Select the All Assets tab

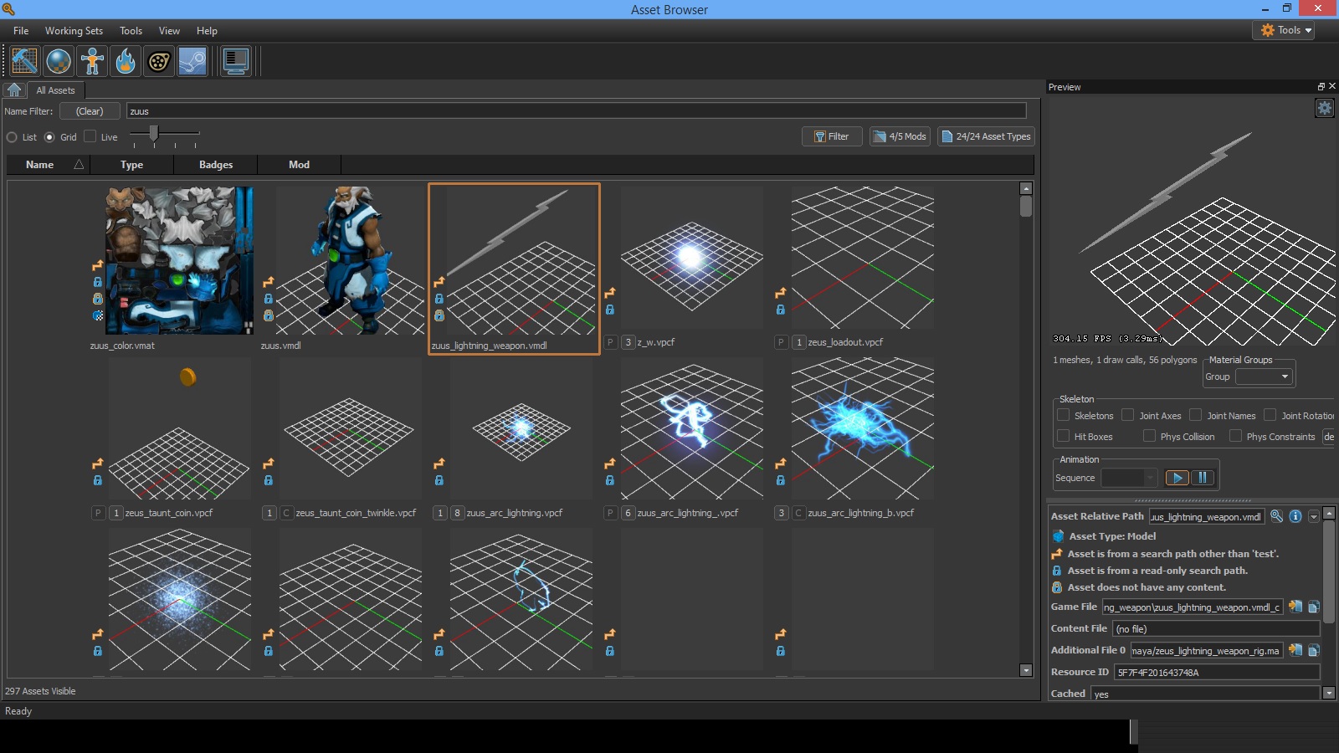[x=55, y=90]
